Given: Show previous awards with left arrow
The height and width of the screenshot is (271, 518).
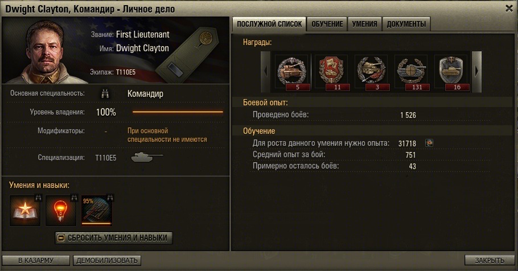Looking at the screenshot, I should (x=266, y=71).
